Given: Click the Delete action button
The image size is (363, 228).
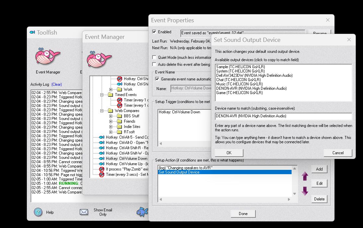Looking at the screenshot, I should click(319, 199).
